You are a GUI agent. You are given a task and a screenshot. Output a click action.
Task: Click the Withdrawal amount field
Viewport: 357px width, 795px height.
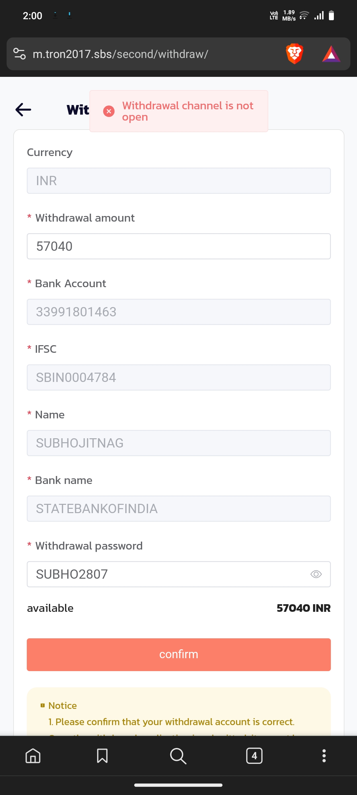178,246
